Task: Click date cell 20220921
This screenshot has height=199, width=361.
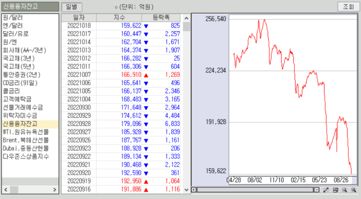Action: coord(79,165)
